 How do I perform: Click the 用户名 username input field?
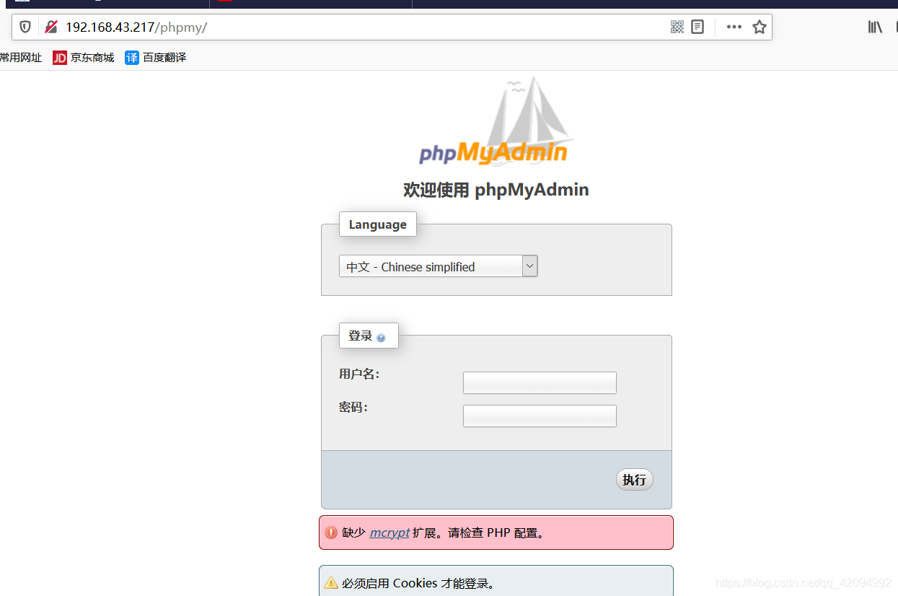(540, 382)
